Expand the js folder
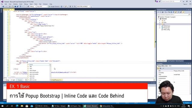The width and height of the screenshot is (192, 108). click(160, 24)
